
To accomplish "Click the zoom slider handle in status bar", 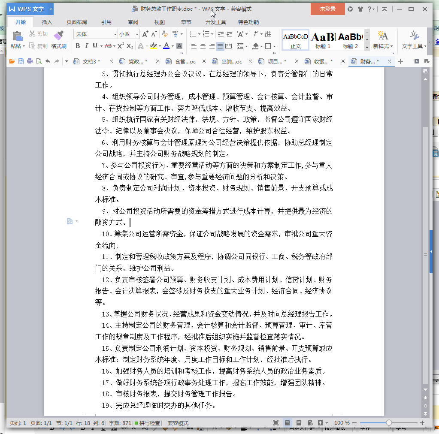I will point(389,423).
